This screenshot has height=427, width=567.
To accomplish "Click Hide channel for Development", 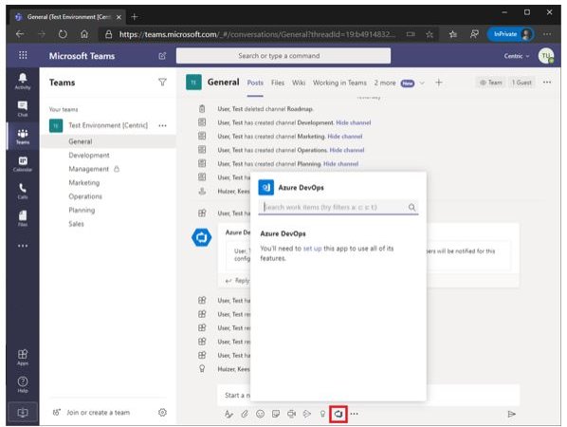I will coord(354,122).
